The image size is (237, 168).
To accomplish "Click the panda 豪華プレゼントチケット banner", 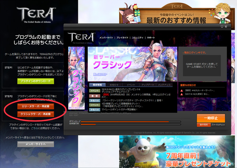I will [177, 152].
